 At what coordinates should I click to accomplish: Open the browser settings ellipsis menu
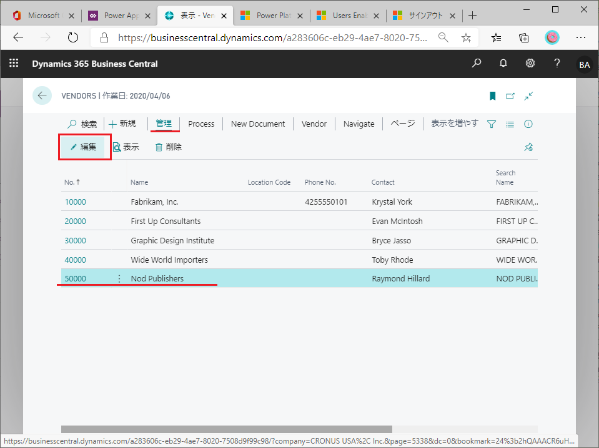(581, 37)
